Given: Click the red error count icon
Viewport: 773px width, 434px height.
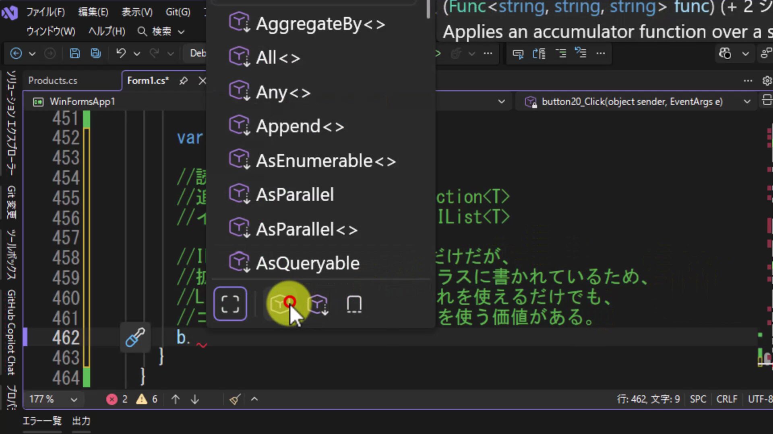Looking at the screenshot, I should [112, 399].
